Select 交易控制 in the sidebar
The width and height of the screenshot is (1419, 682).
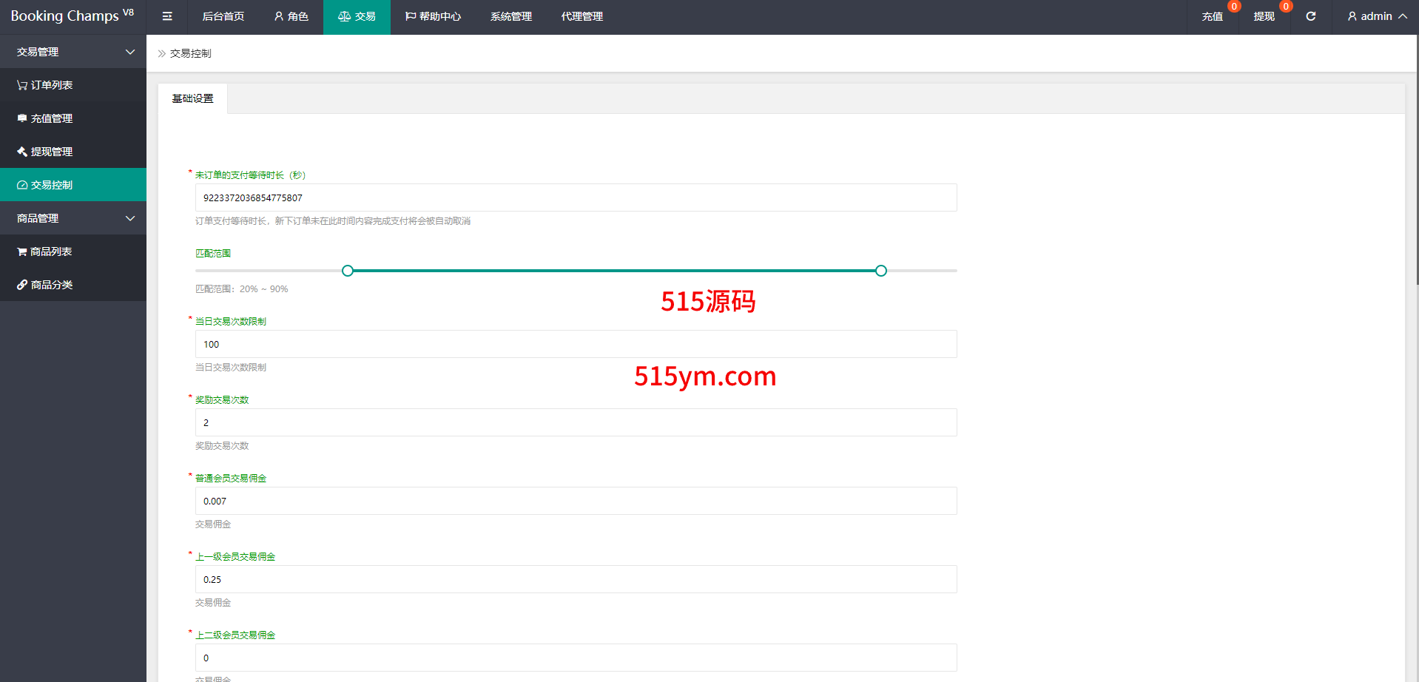[51, 185]
